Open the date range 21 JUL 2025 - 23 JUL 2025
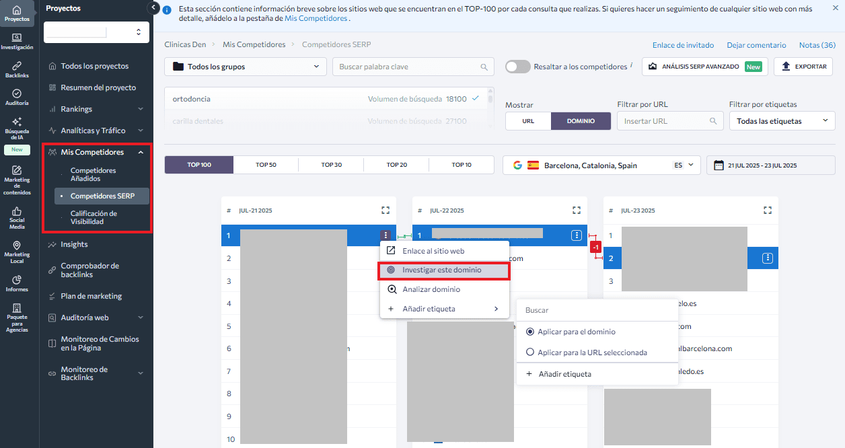Screen dimensions: 845x448 tap(770, 165)
